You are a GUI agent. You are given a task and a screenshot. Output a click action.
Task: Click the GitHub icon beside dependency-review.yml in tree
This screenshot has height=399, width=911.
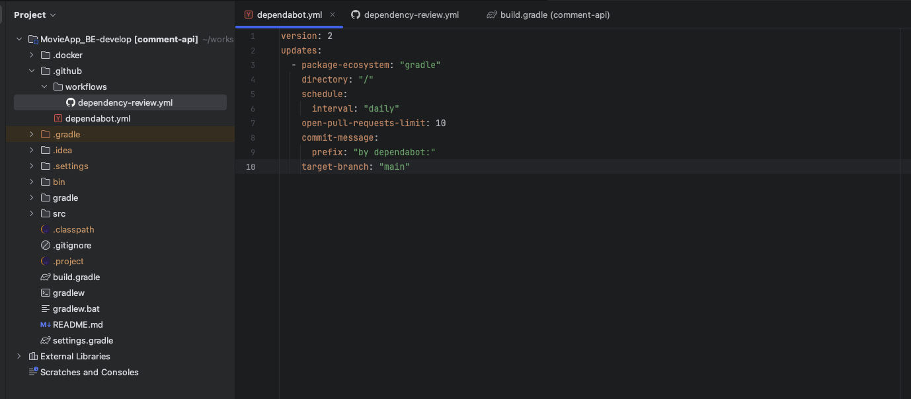(71, 102)
